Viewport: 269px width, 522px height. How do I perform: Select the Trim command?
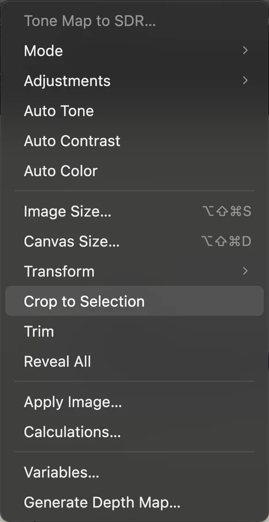pyautogui.click(x=134, y=331)
